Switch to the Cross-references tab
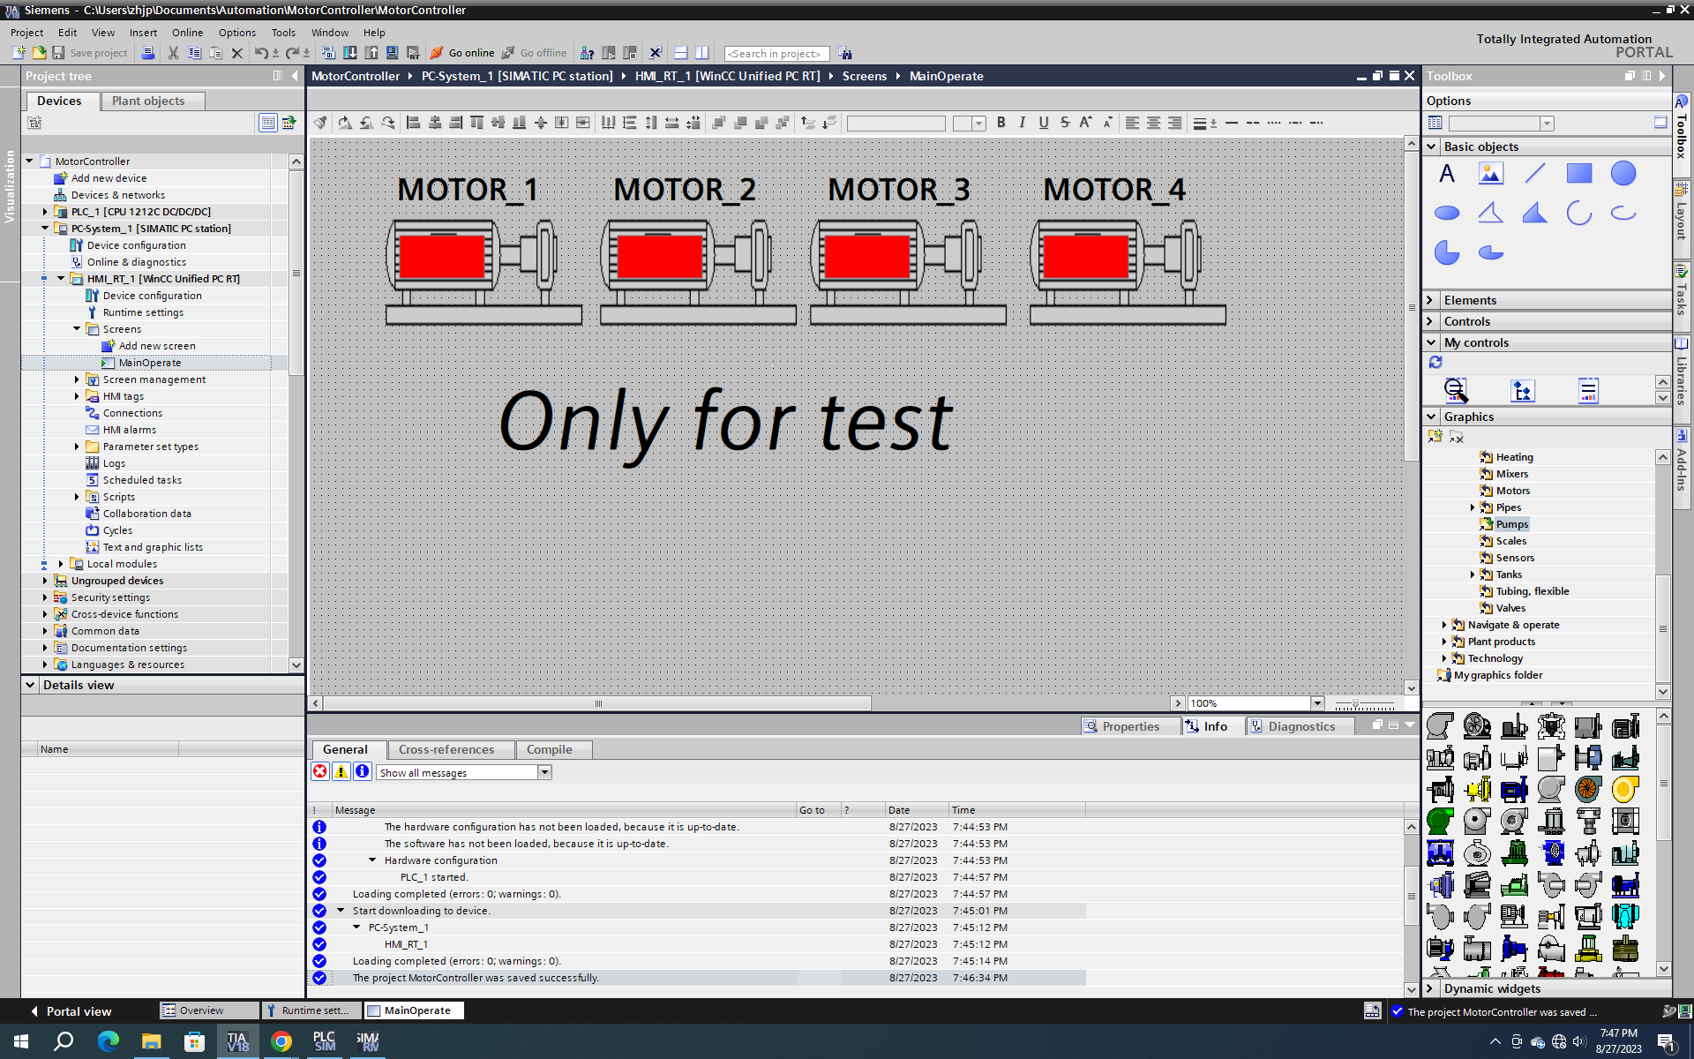Image resolution: width=1694 pixels, height=1059 pixels. click(446, 749)
